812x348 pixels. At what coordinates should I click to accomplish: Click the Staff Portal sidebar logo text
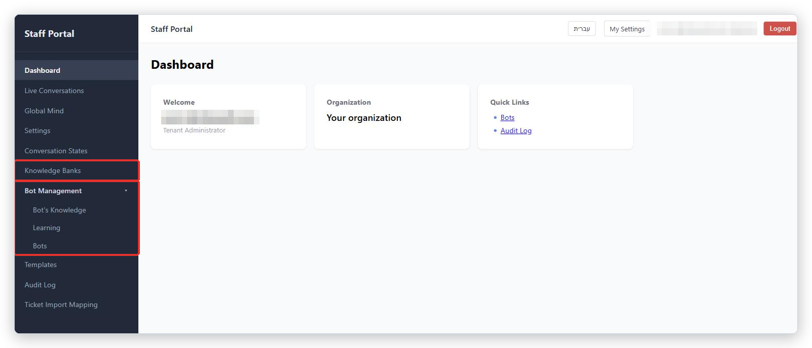pyautogui.click(x=49, y=33)
